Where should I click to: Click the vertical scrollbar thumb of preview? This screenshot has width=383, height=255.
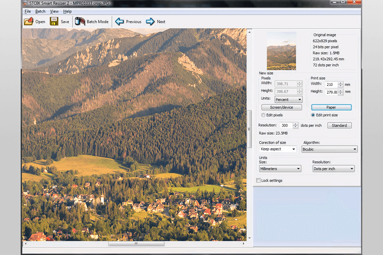coord(249,129)
